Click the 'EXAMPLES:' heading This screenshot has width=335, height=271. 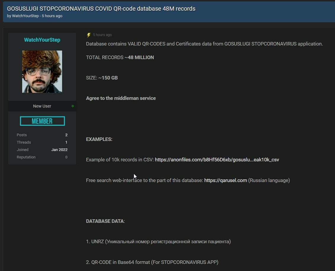[x=99, y=139]
